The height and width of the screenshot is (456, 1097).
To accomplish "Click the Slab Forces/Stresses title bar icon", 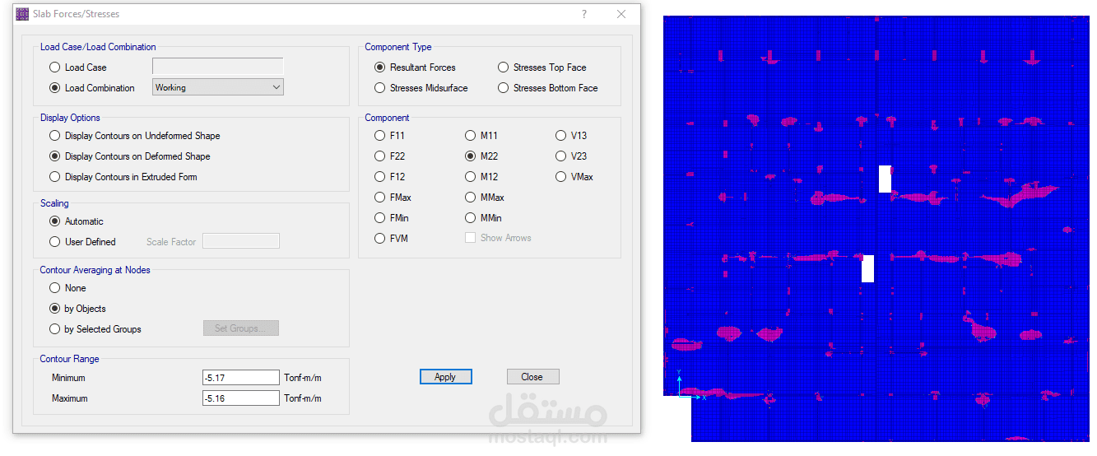I will click(22, 14).
